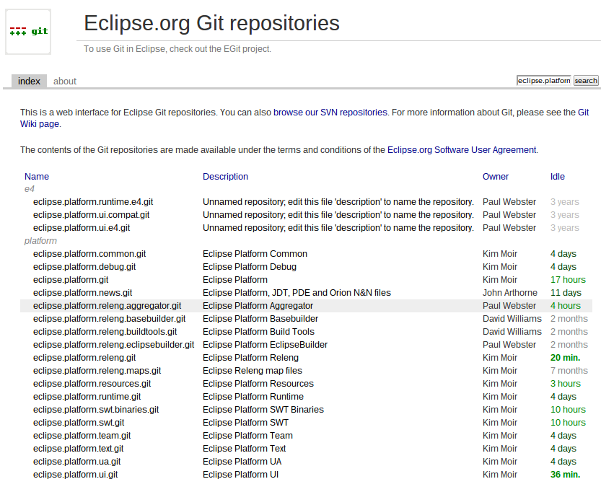
Task: Open eclipse.platform.swt.binaries.git repository
Action: click(96, 410)
